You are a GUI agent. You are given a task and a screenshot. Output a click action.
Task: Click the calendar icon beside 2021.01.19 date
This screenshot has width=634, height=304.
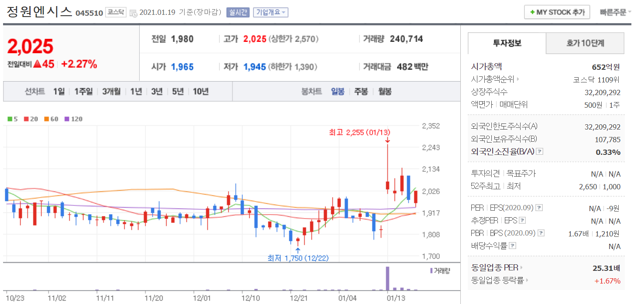tap(134, 13)
